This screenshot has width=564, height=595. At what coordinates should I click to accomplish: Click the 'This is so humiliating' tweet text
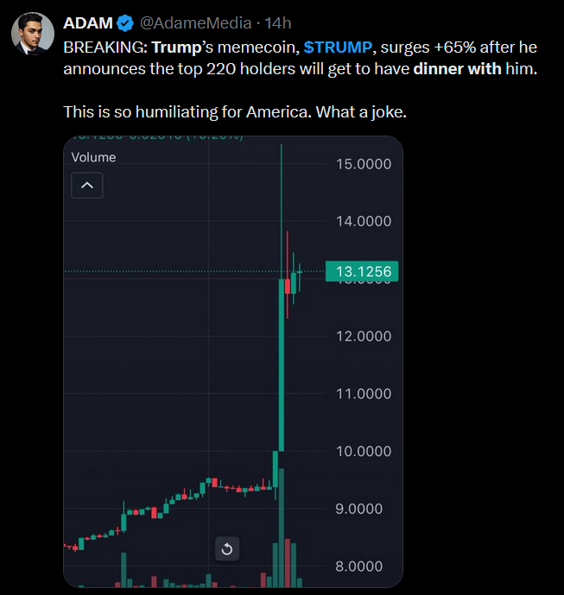click(x=235, y=112)
